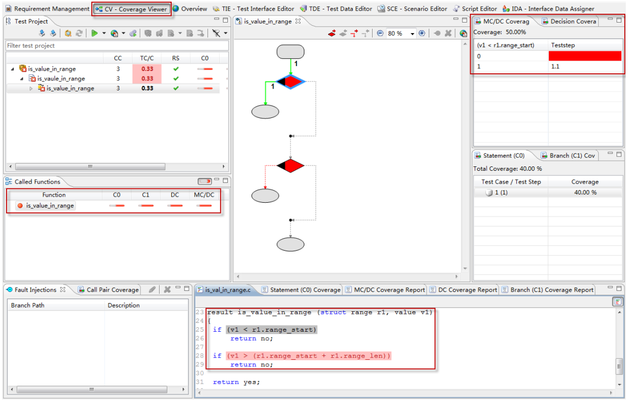Run tests with the green play icon
The image size is (628, 400).
pos(95,34)
